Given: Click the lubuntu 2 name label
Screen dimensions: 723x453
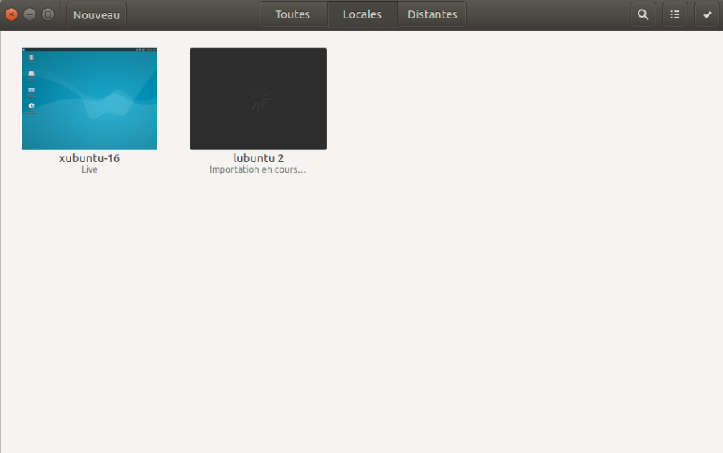Looking at the screenshot, I should [x=258, y=158].
